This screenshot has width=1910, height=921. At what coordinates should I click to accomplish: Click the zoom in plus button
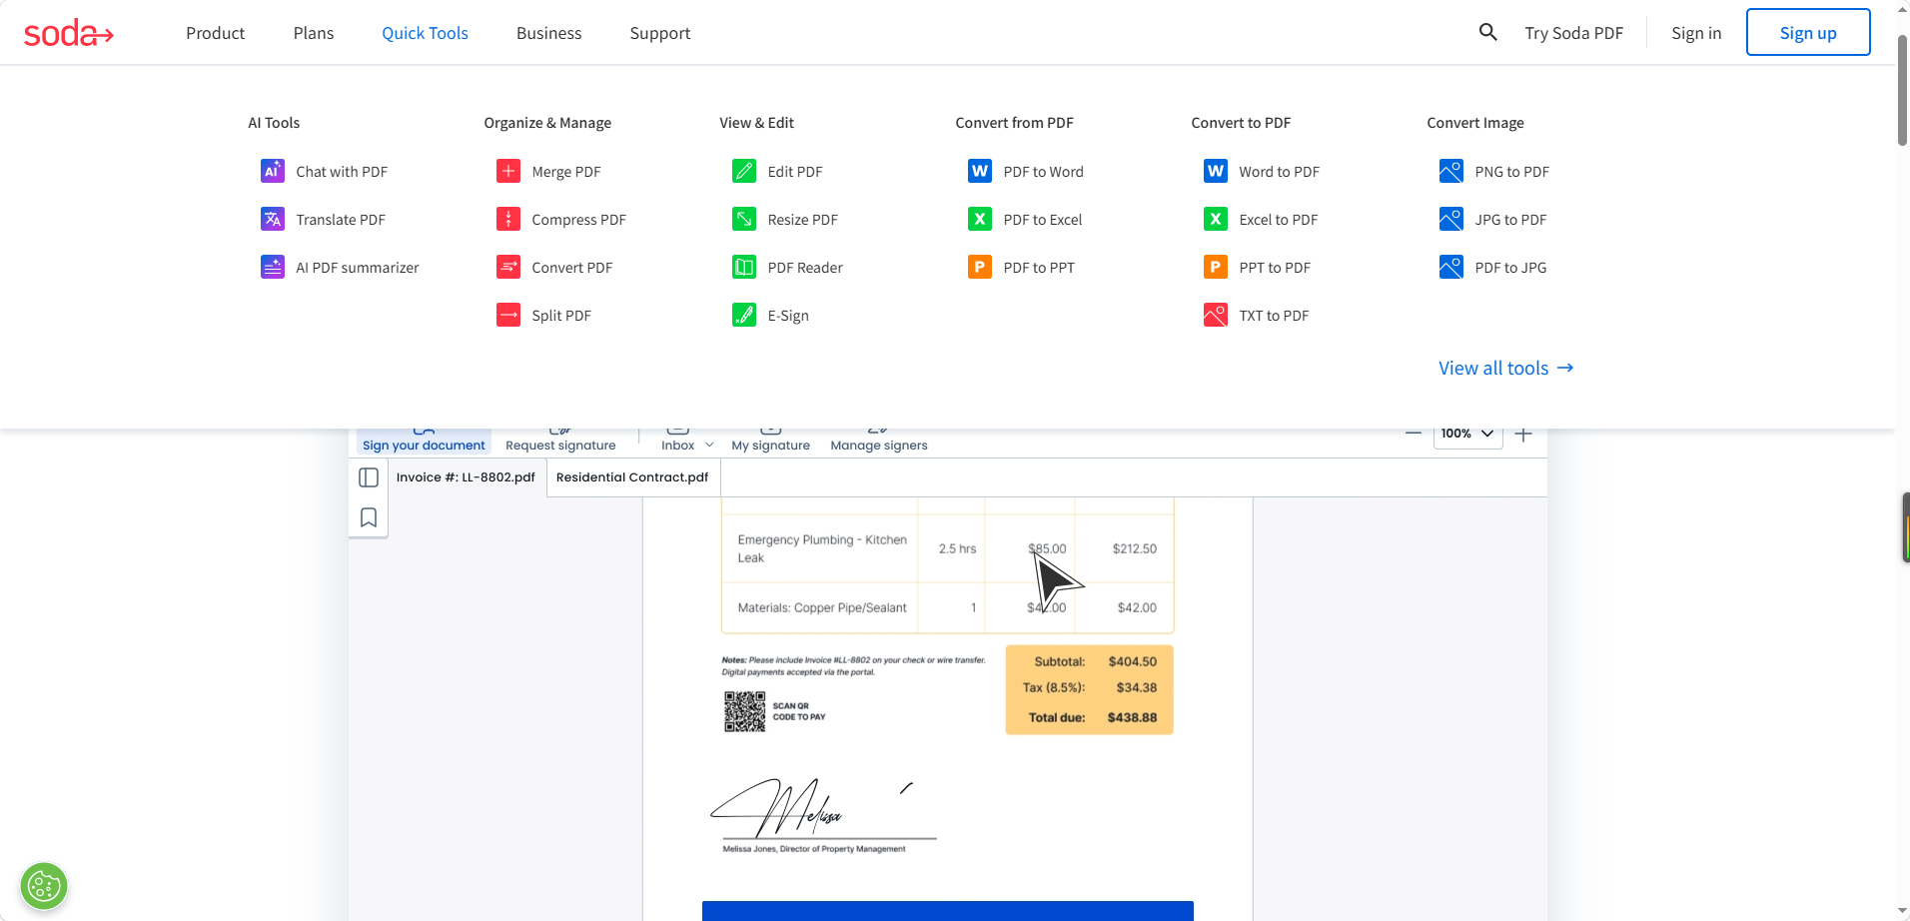tap(1523, 434)
